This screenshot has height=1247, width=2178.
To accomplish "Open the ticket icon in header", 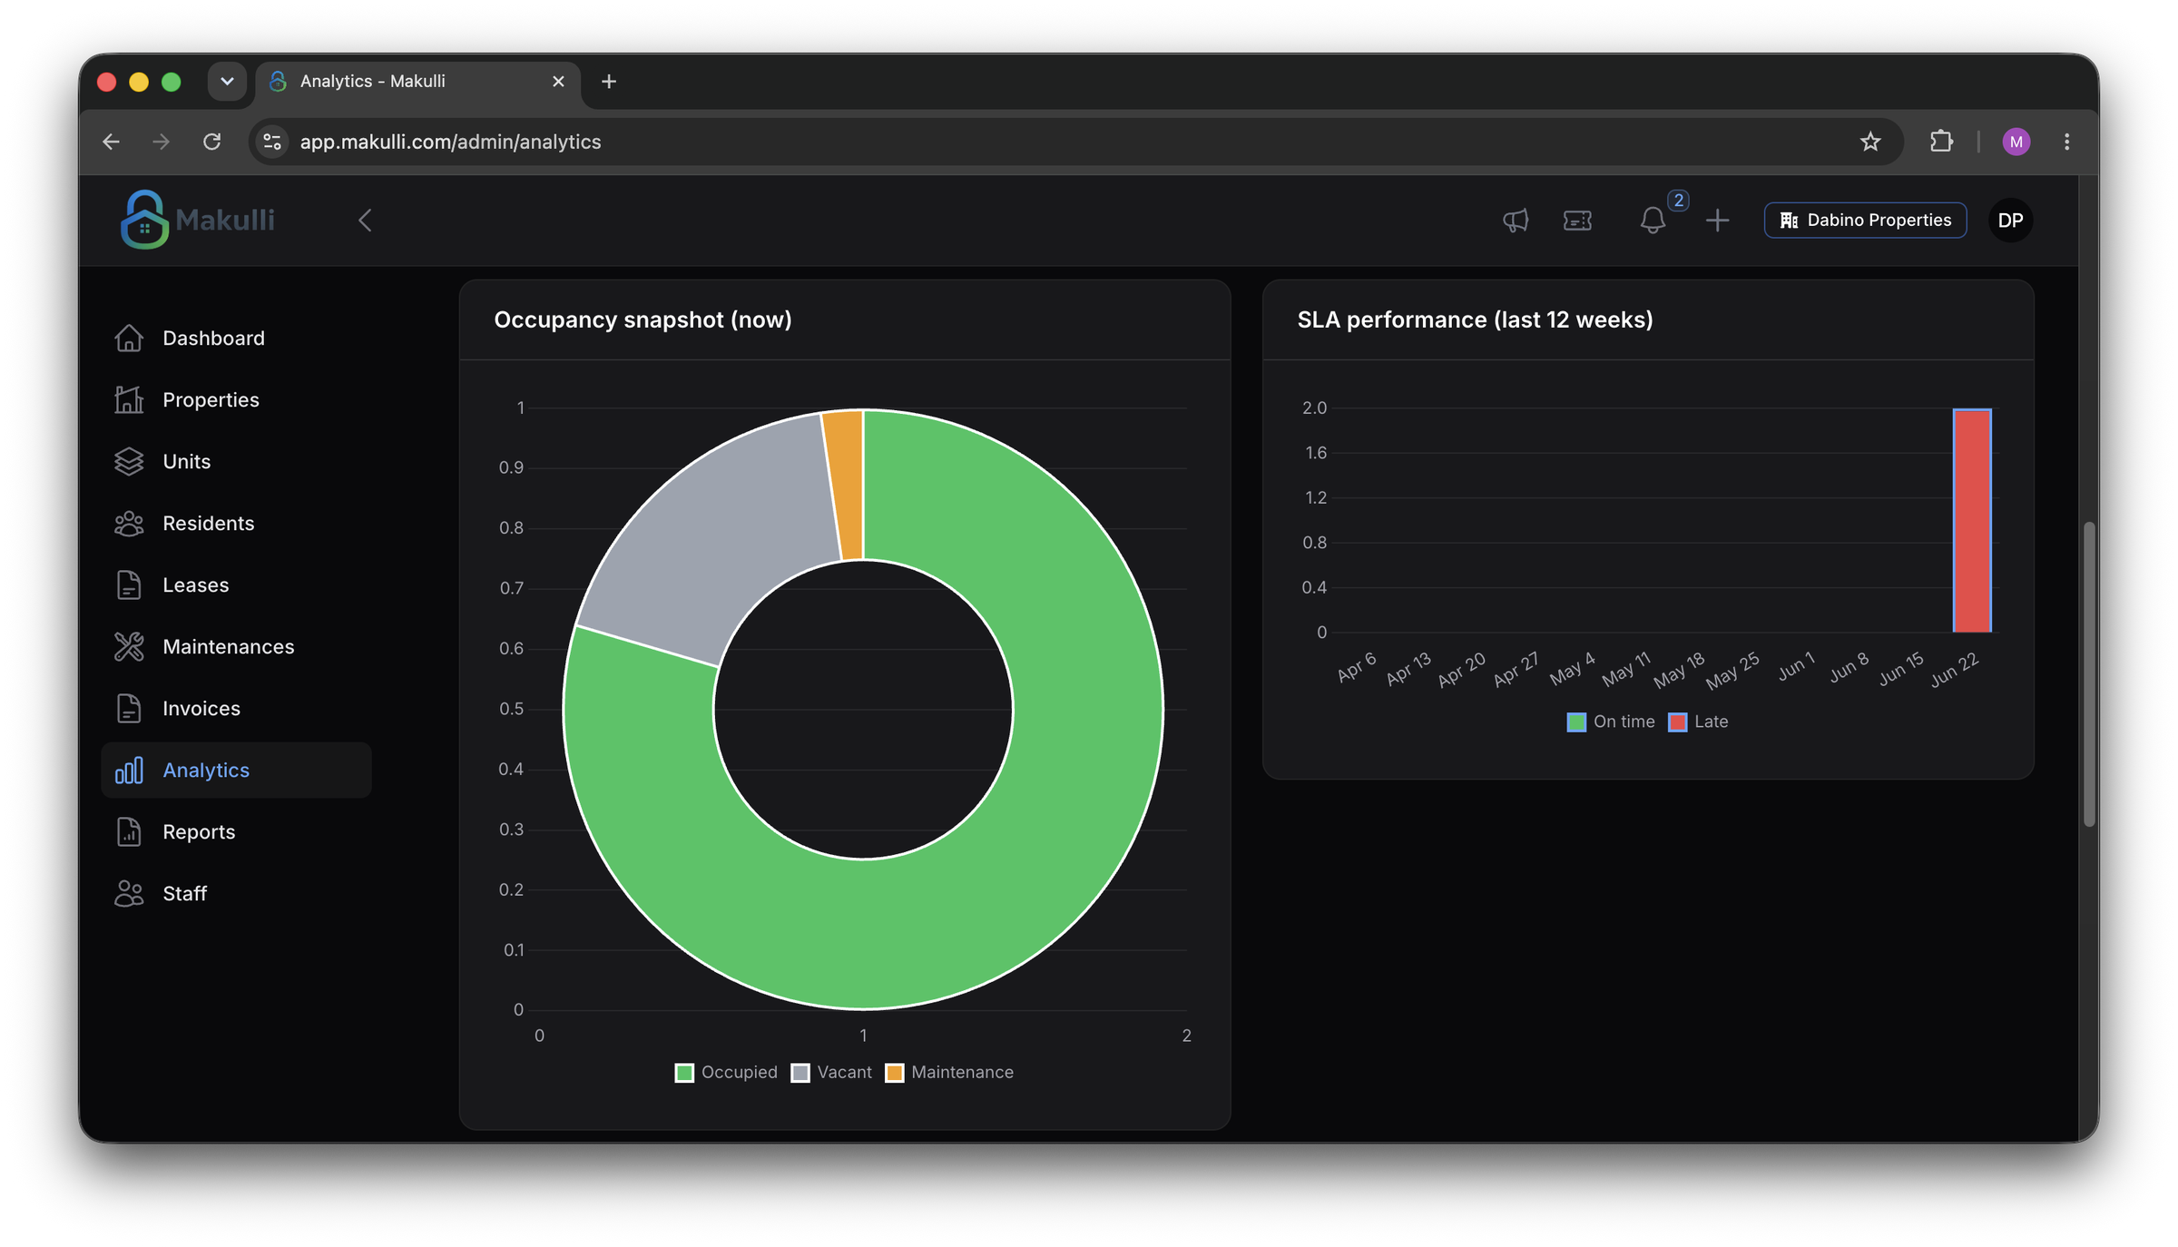I will 1577,221.
